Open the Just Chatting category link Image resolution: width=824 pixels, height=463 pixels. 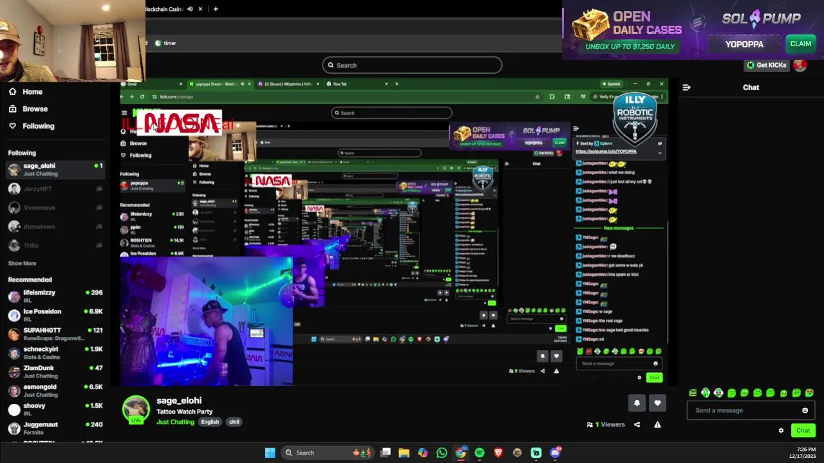(175, 422)
